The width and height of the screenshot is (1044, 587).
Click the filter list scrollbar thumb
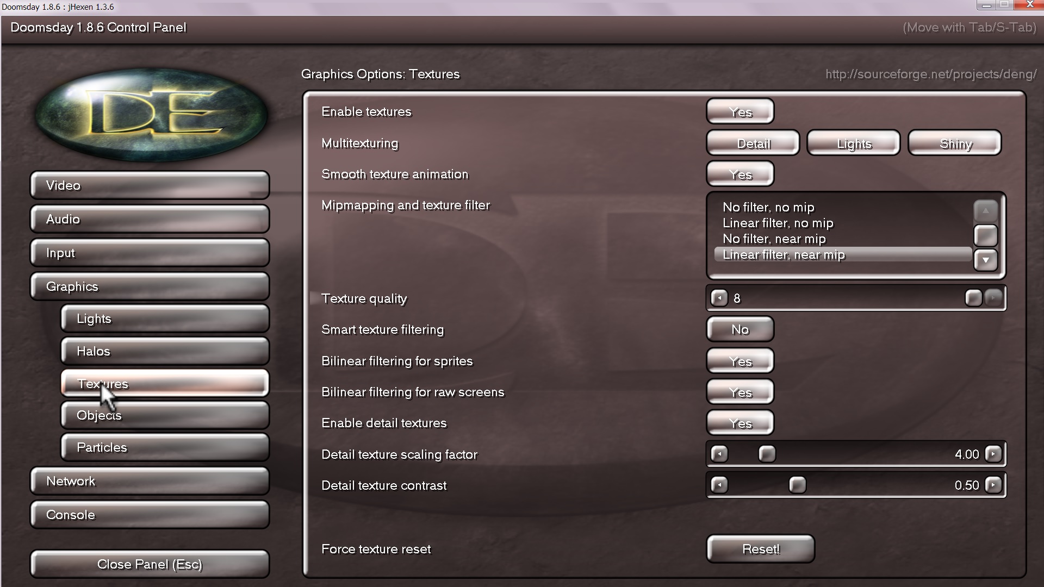(985, 236)
